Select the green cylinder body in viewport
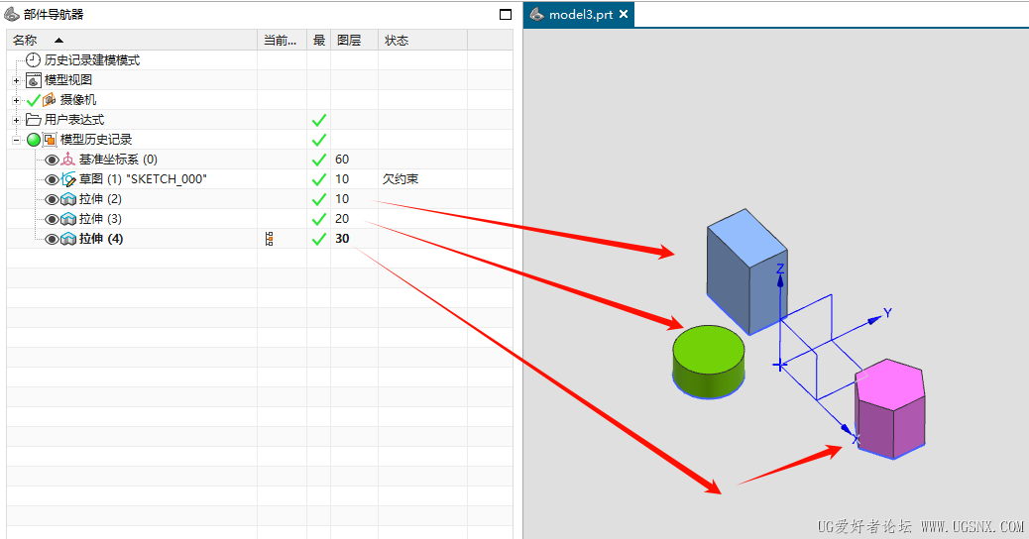Viewport: 1029px width, 539px height. coord(709,362)
